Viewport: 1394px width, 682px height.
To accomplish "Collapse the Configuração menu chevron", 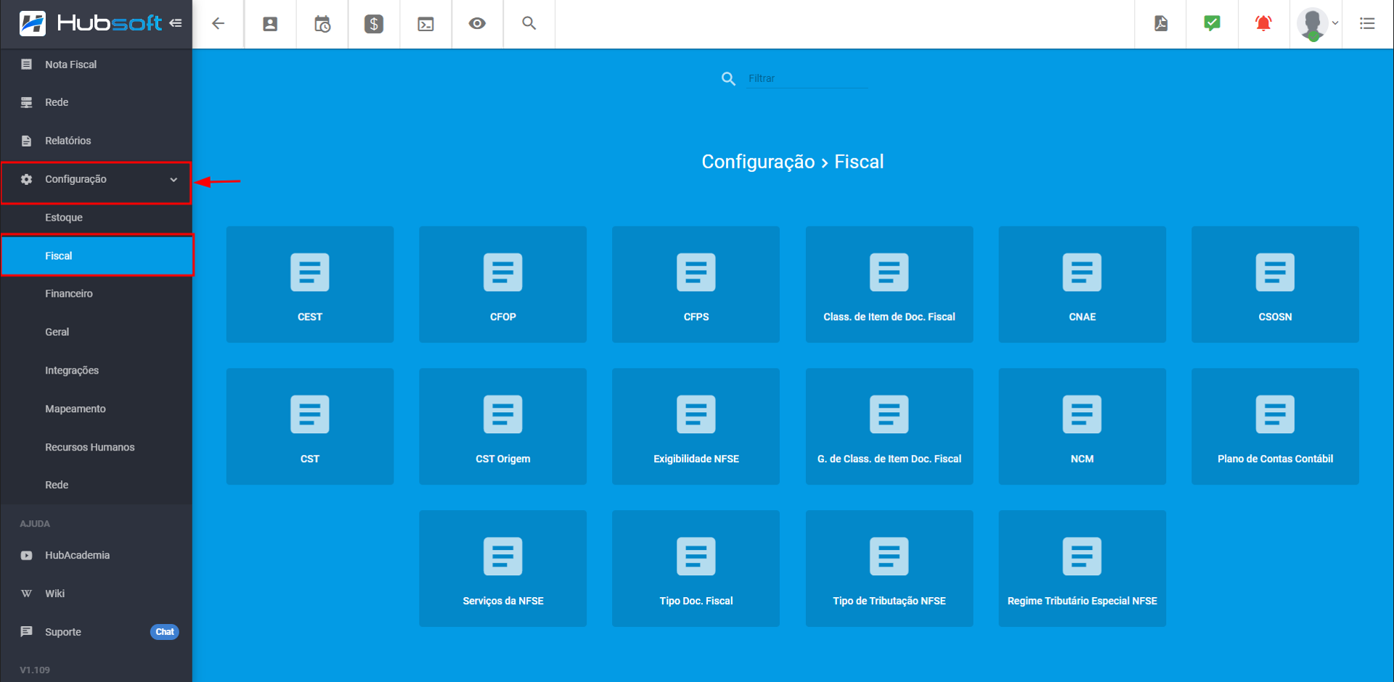I will click(174, 179).
